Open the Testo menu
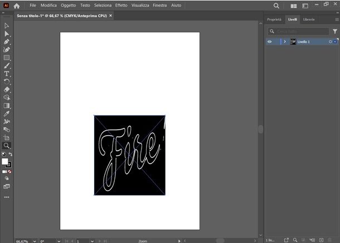The height and width of the screenshot is (243, 340). click(85, 5)
